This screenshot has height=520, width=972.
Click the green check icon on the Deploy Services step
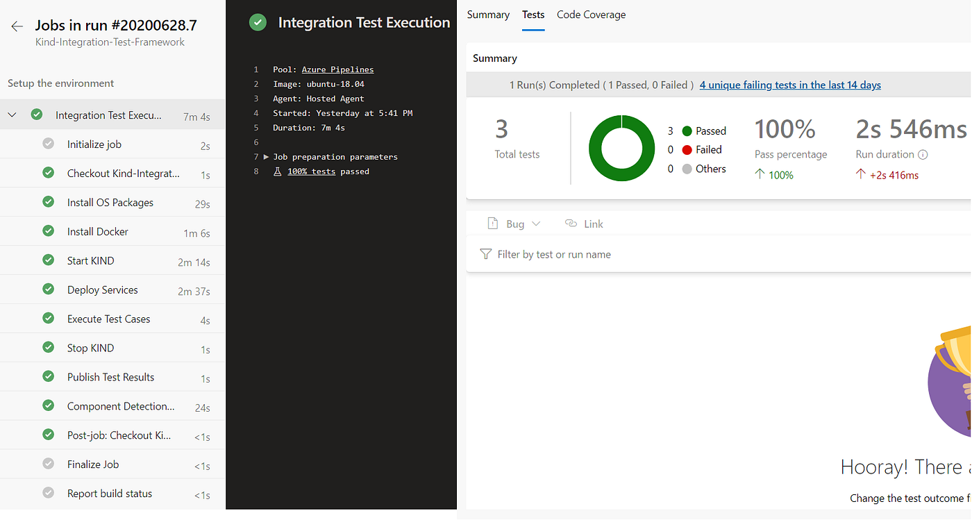[x=48, y=290]
